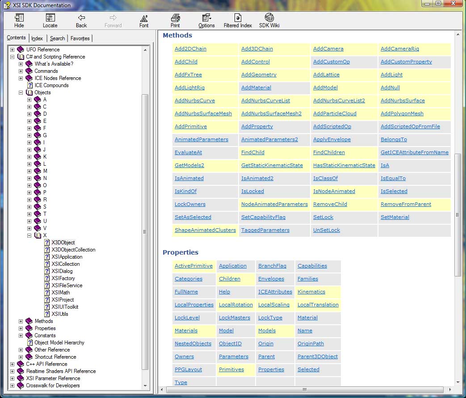
Task: Click the ICE Nodes Reference book icon
Action: [29, 78]
